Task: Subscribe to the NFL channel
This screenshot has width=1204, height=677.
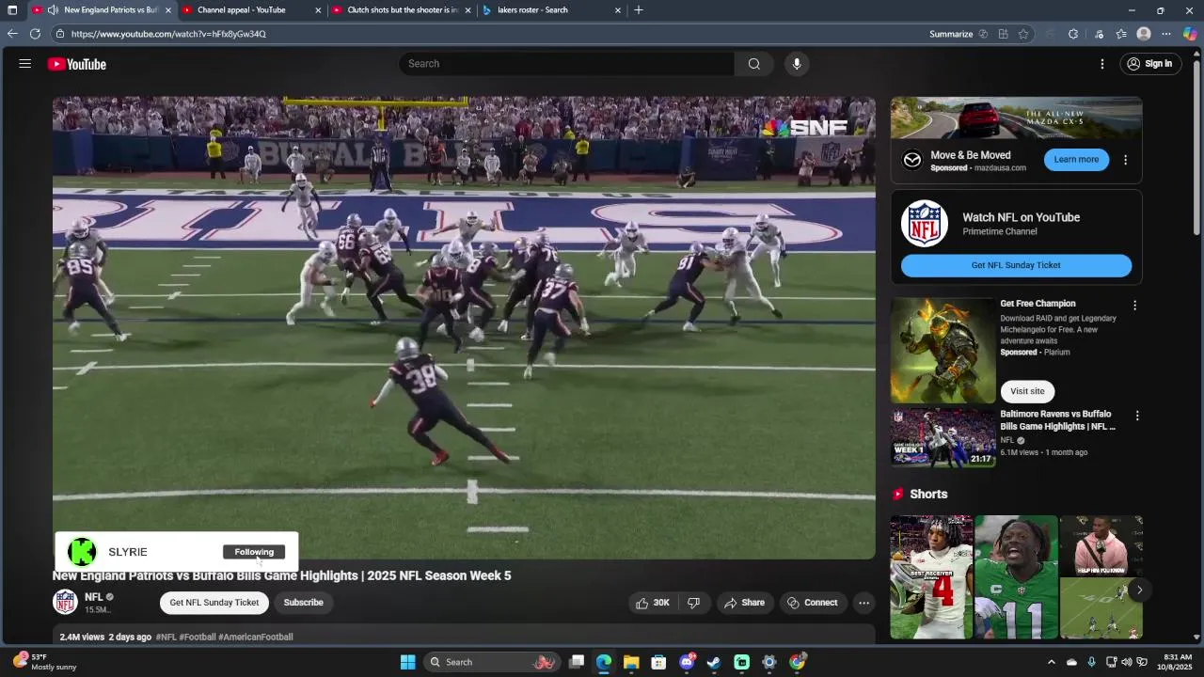Action: pos(303,603)
